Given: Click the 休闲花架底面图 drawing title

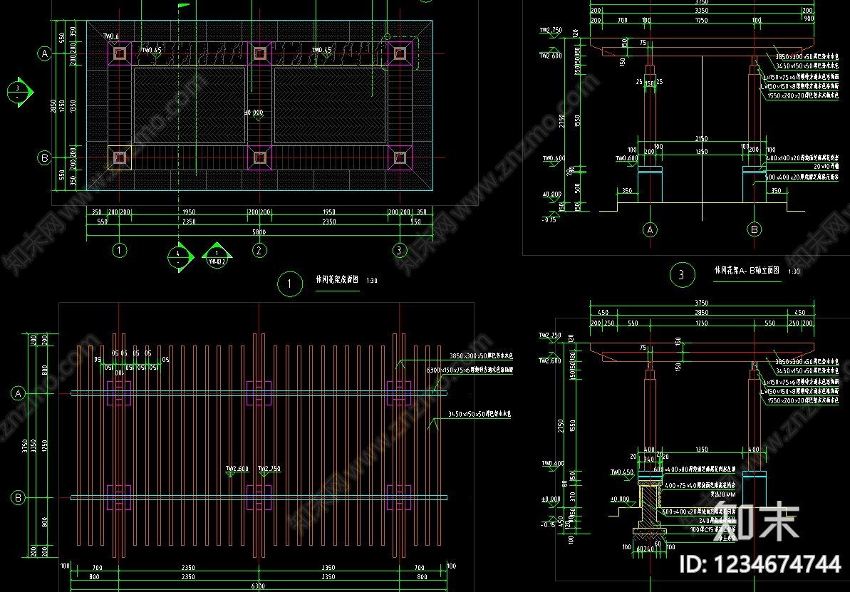Looking at the screenshot, I should point(337,280).
